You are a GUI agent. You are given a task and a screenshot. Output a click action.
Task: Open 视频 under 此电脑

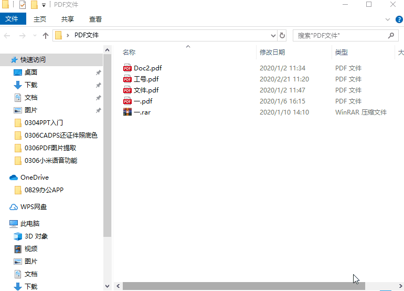31,249
